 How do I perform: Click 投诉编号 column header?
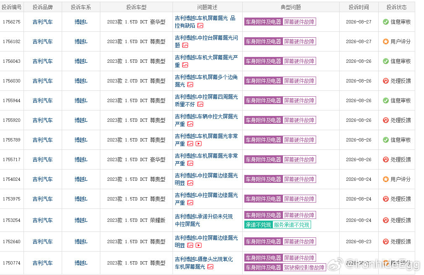pyautogui.click(x=11, y=7)
